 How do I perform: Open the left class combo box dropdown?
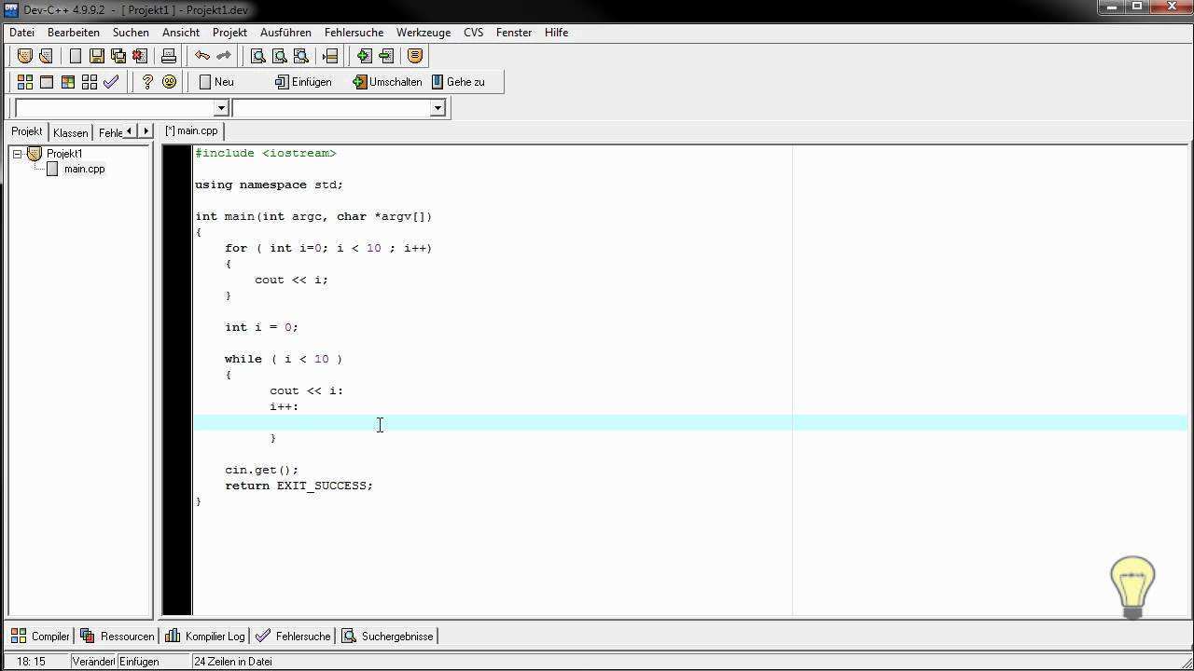[221, 108]
